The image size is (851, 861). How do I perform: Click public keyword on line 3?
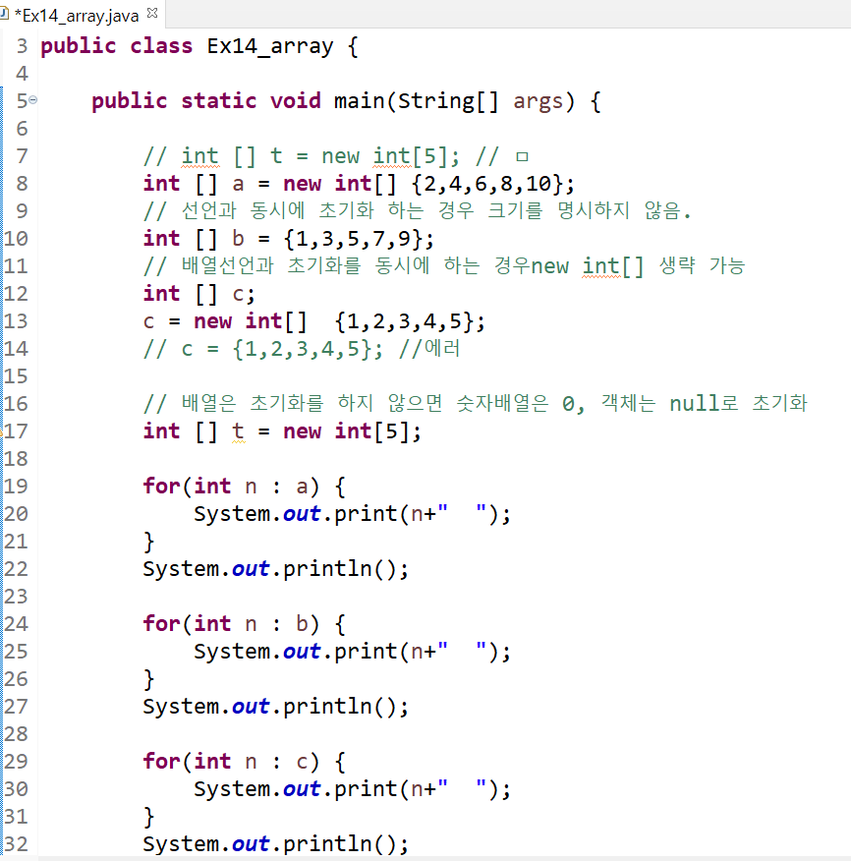coord(79,46)
